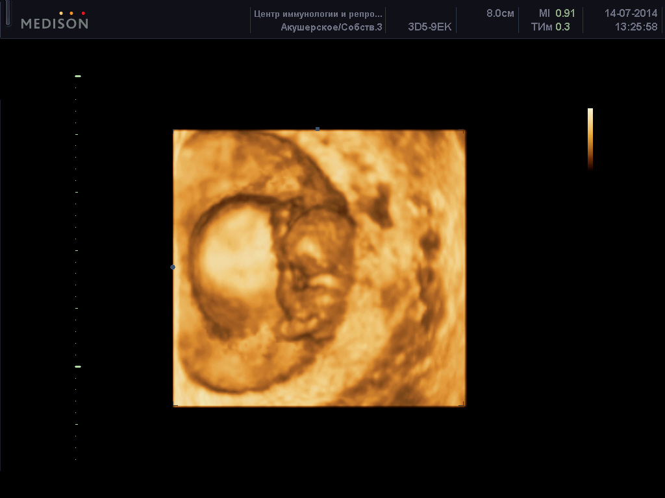
Task: Click the left edge handle of the 3D volume
Action: click(173, 267)
